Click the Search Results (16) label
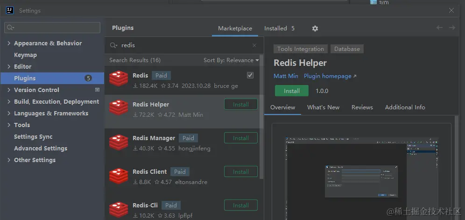Image resolution: width=465 pixels, height=220 pixels. tap(135, 60)
